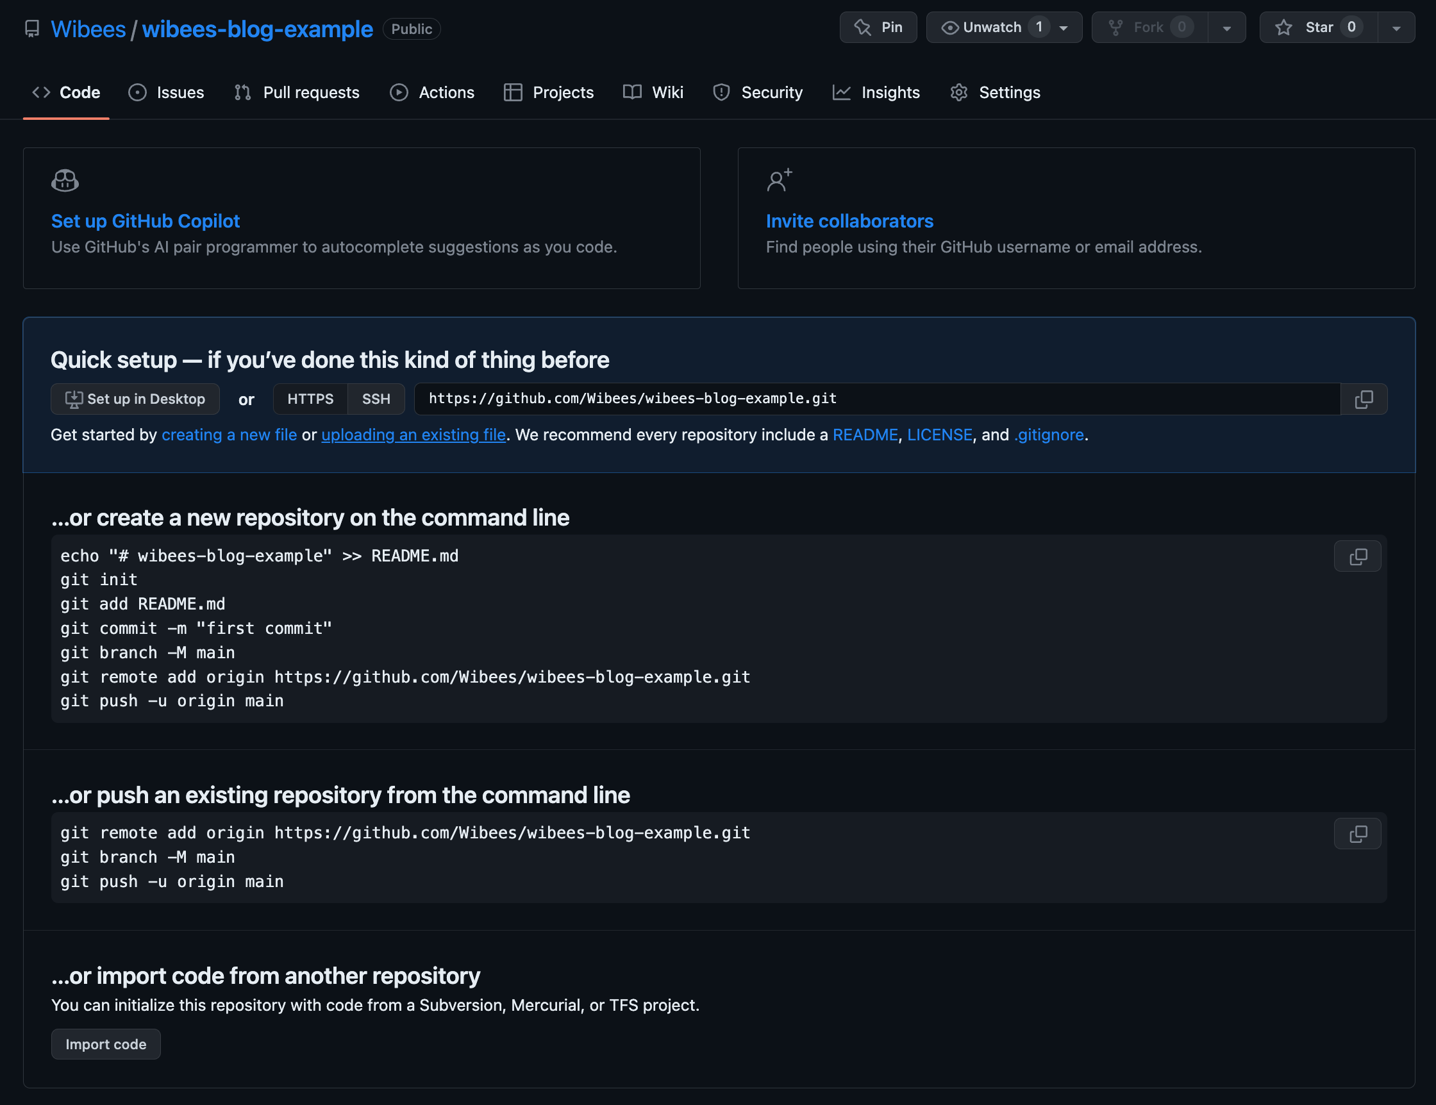Screen dimensions: 1436x1105
Task: Click the repository icon beside Wibees
Action: (x=31, y=29)
